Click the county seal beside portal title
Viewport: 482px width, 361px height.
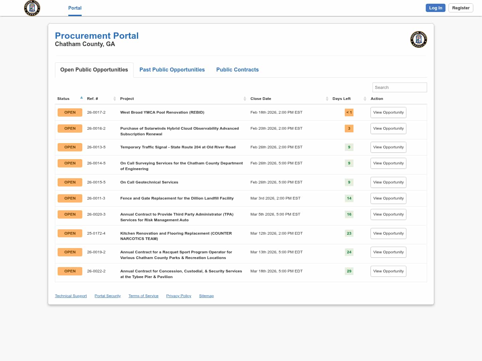418,39
